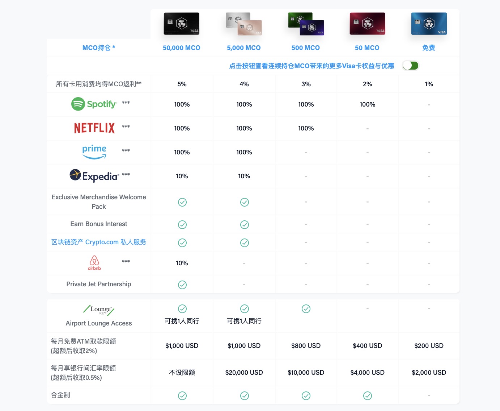Click the $20,000 USD exchange limit
The height and width of the screenshot is (411, 500).
pos(244,373)
